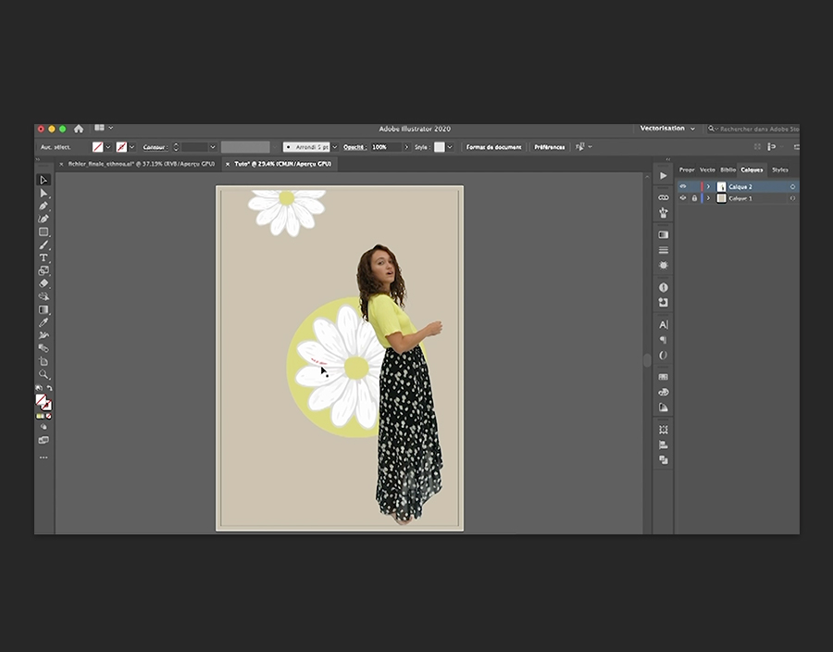Image resolution: width=833 pixels, height=652 pixels.
Task: Select the Rectangle shape tool
Action: [x=44, y=232]
